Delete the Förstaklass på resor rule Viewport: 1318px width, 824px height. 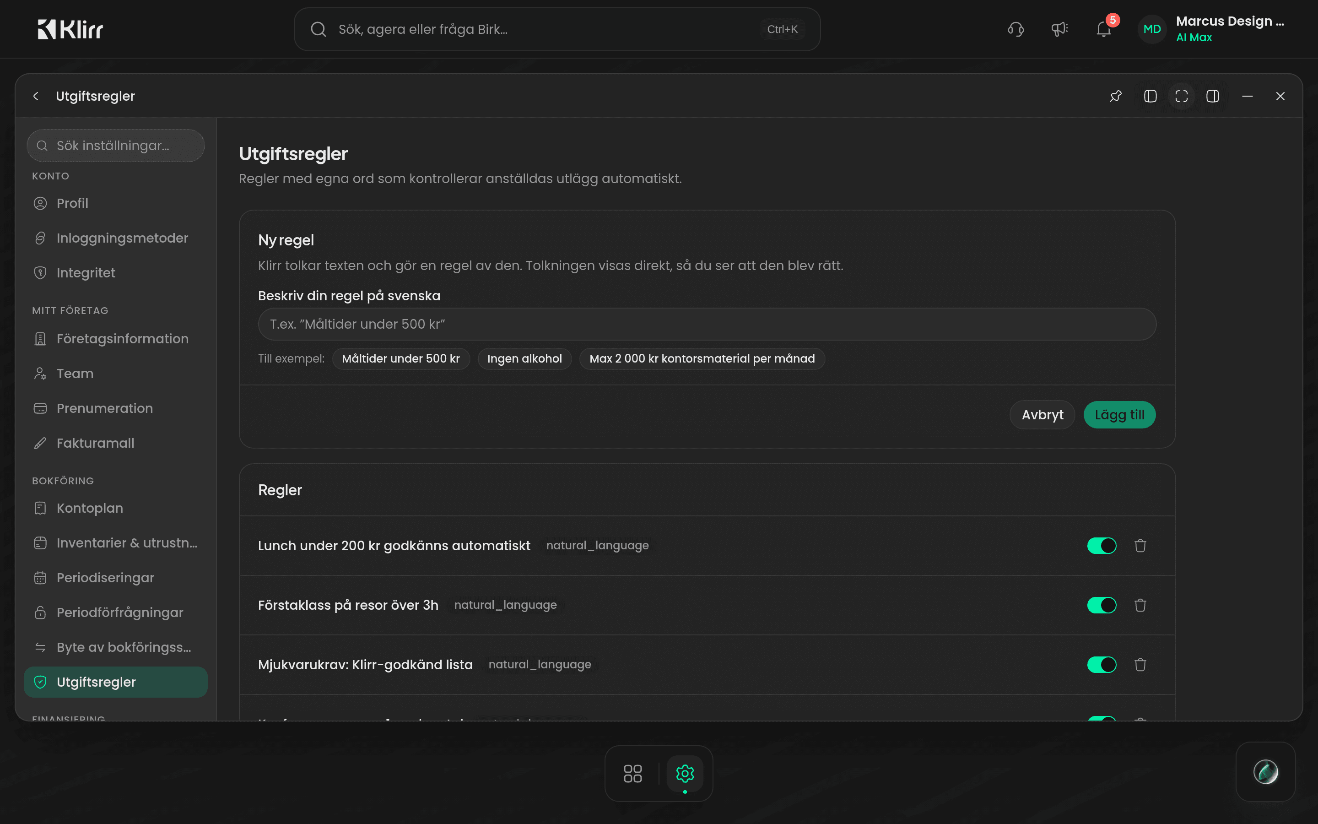1140,605
